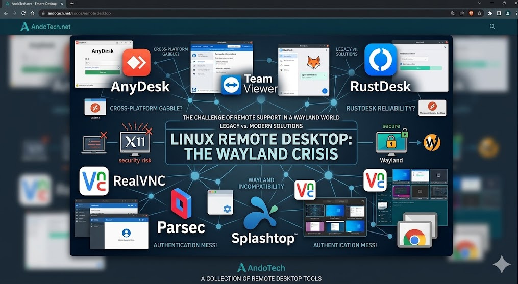The image size is (518, 284).
Task: Click the green button in AnyDesk window
Action: coord(103,72)
